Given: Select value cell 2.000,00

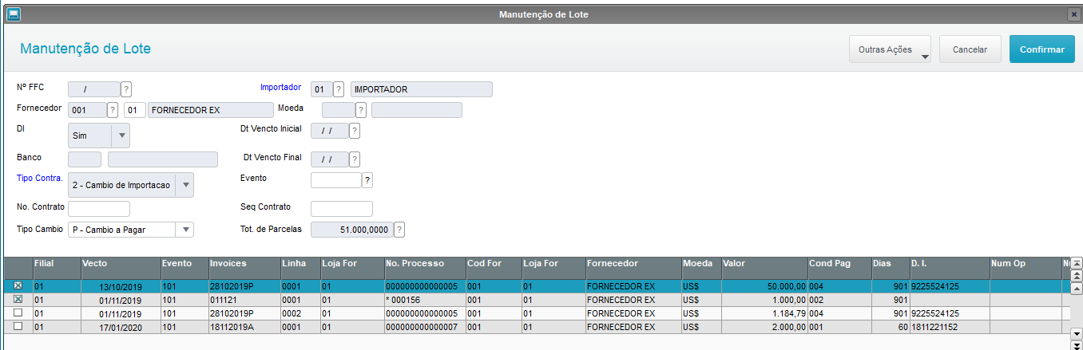Looking at the screenshot, I should (x=764, y=327).
